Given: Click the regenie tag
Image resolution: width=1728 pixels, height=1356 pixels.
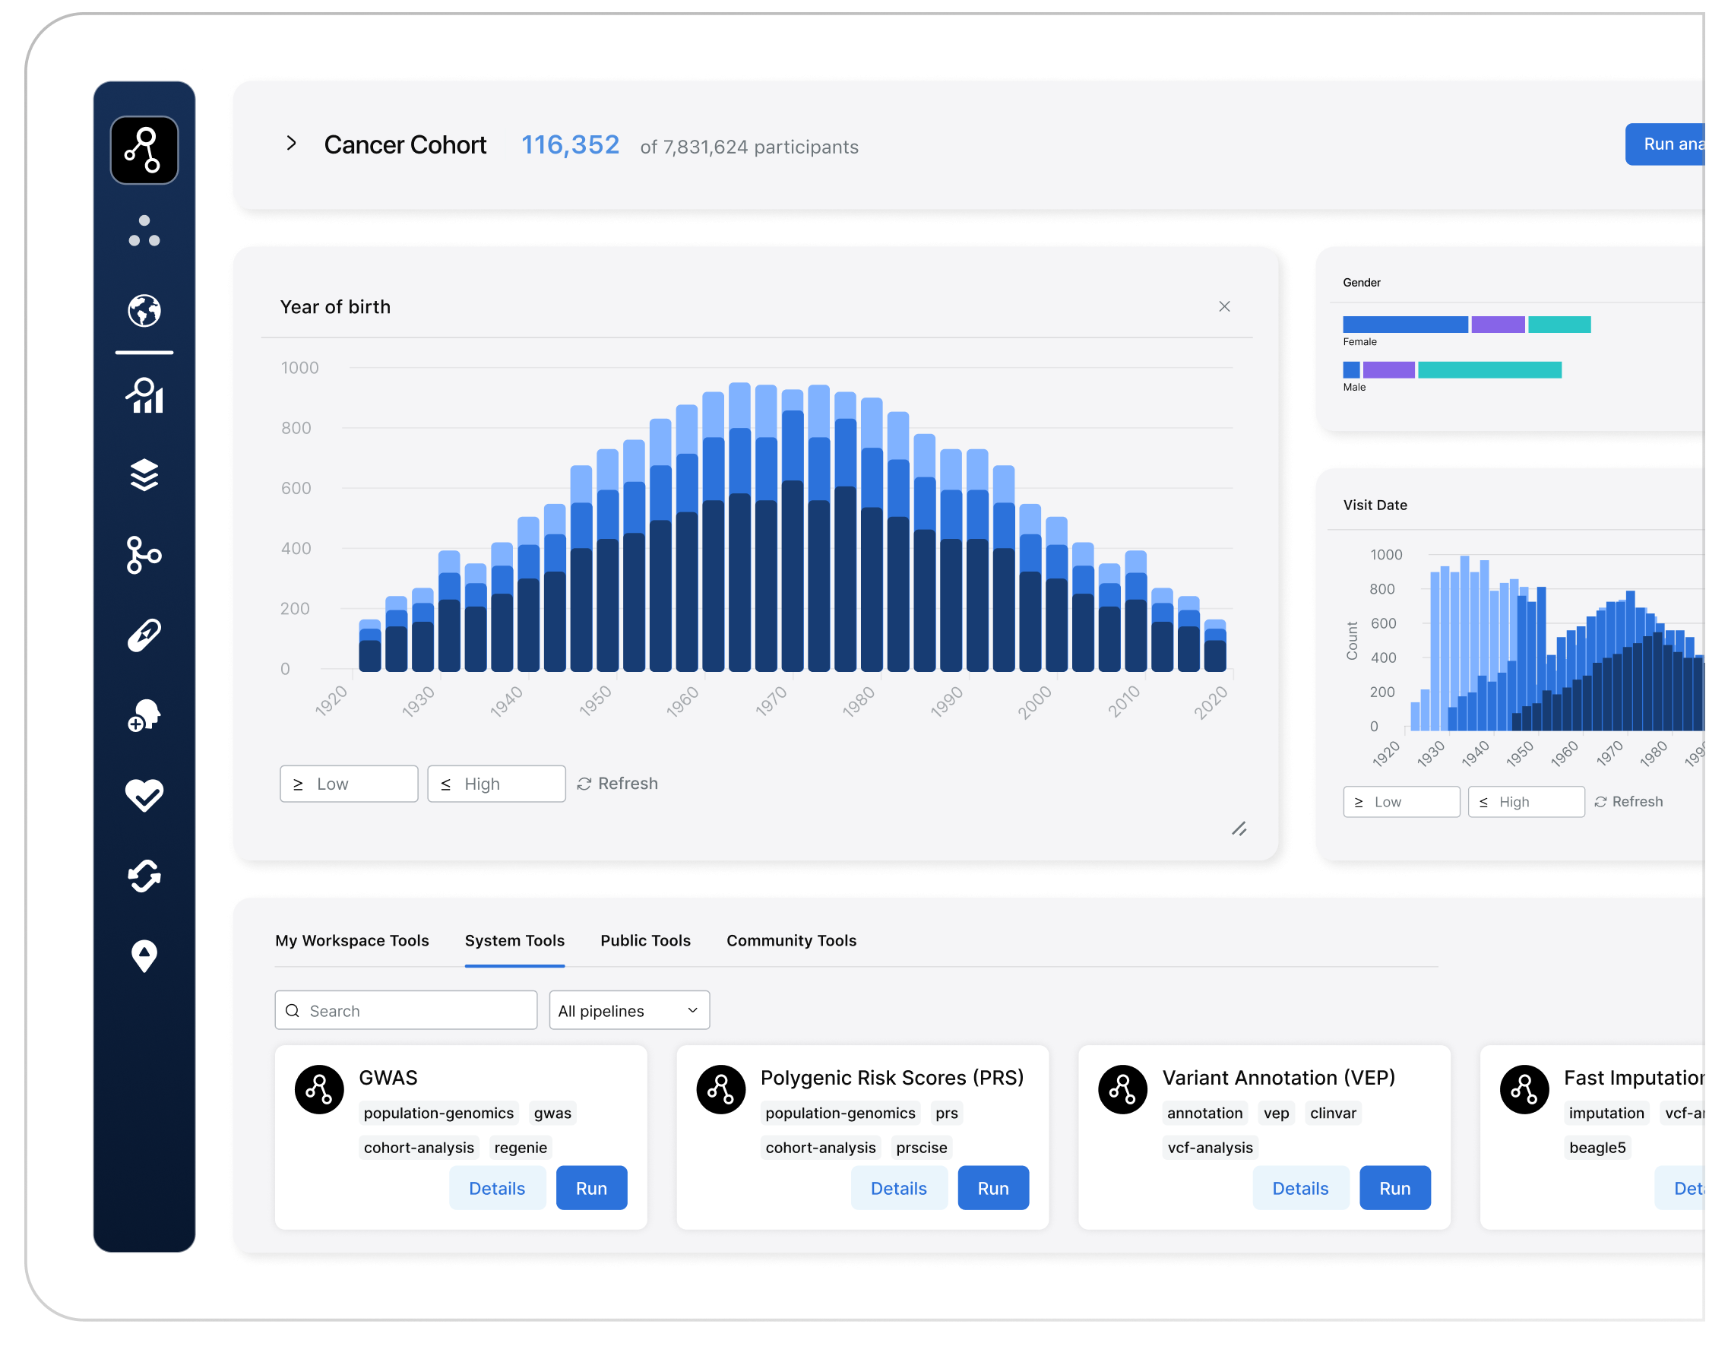Looking at the screenshot, I should coord(521,1148).
